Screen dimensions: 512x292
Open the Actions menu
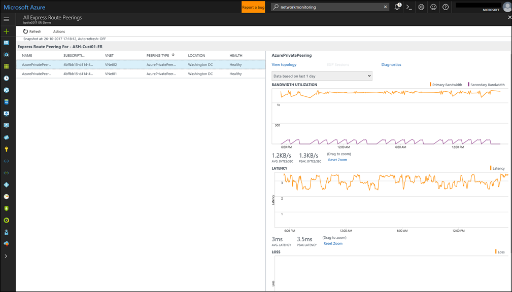59,31
